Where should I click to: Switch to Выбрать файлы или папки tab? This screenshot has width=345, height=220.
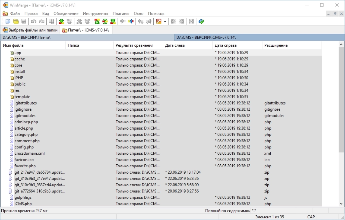(x=30, y=30)
